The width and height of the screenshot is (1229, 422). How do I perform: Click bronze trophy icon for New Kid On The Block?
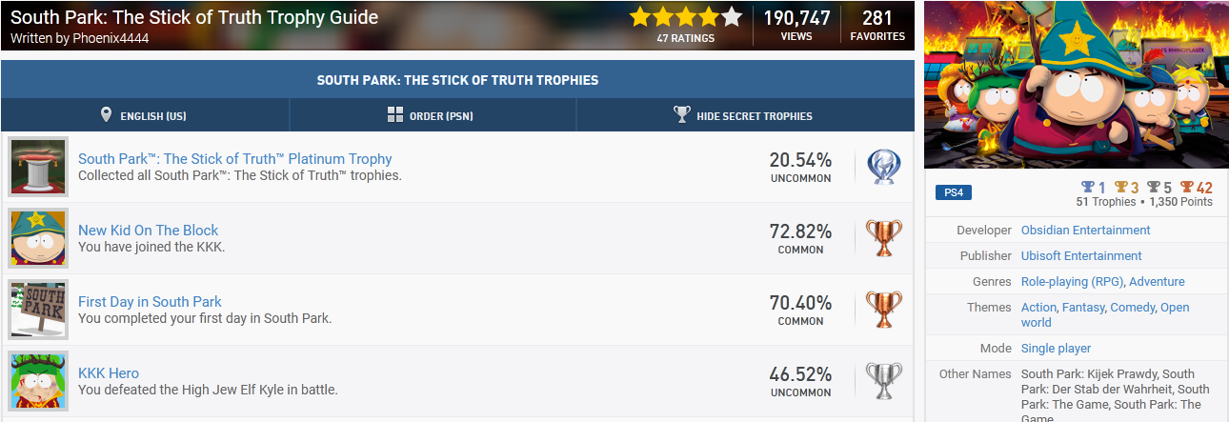point(883,238)
